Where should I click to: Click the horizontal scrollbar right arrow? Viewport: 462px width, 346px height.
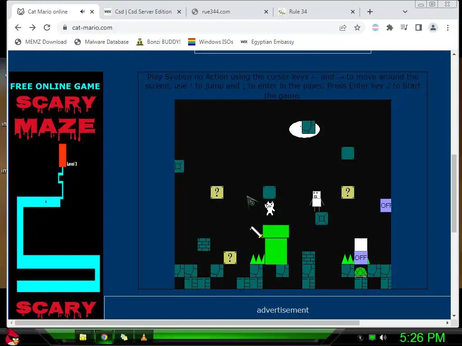coord(448,323)
